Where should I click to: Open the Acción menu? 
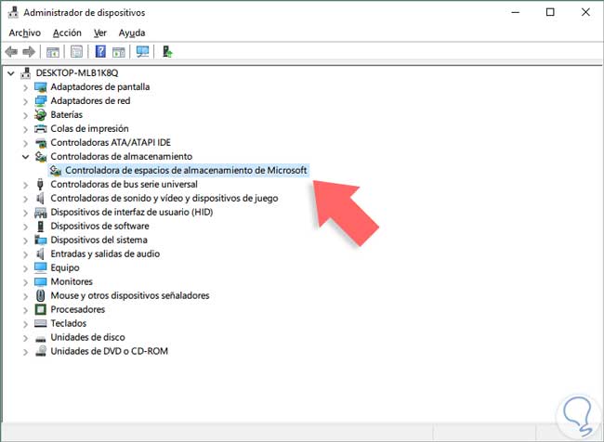(x=67, y=33)
